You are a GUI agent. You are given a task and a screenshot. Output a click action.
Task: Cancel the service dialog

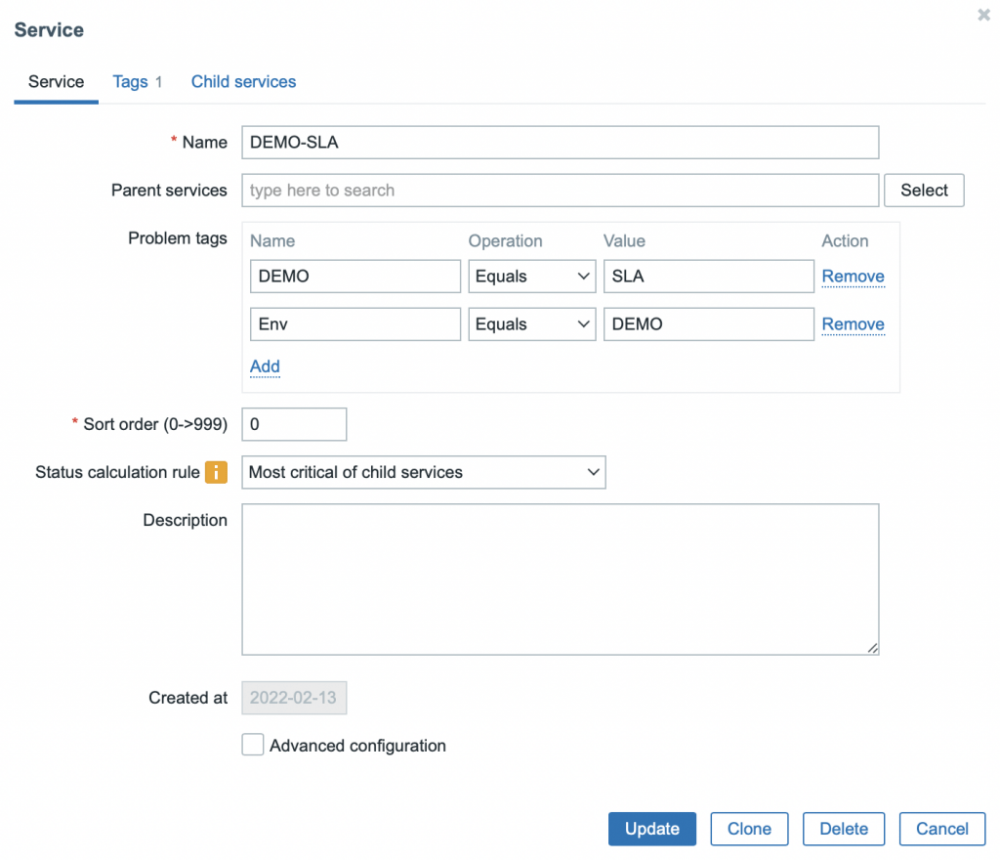click(x=941, y=829)
